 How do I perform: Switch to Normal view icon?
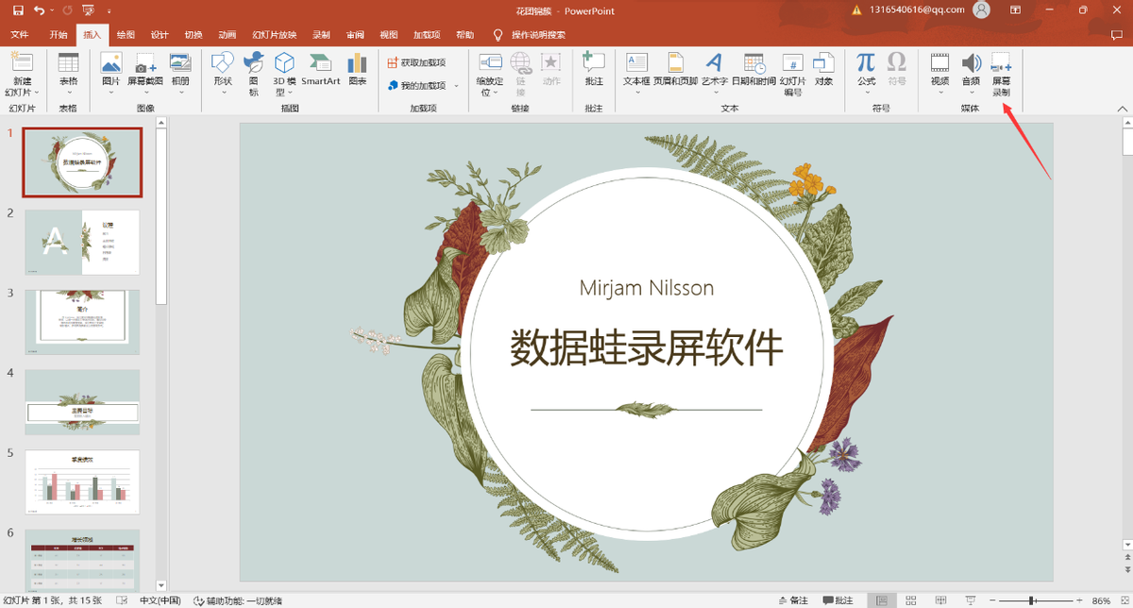(881, 600)
